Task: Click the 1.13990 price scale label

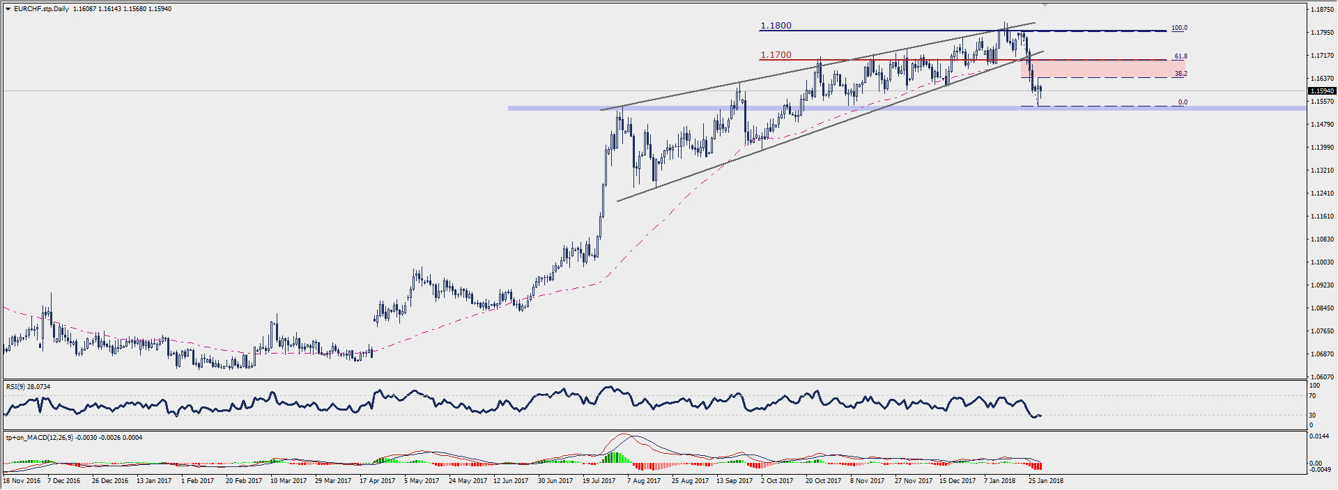Action: (x=1322, y=148)
